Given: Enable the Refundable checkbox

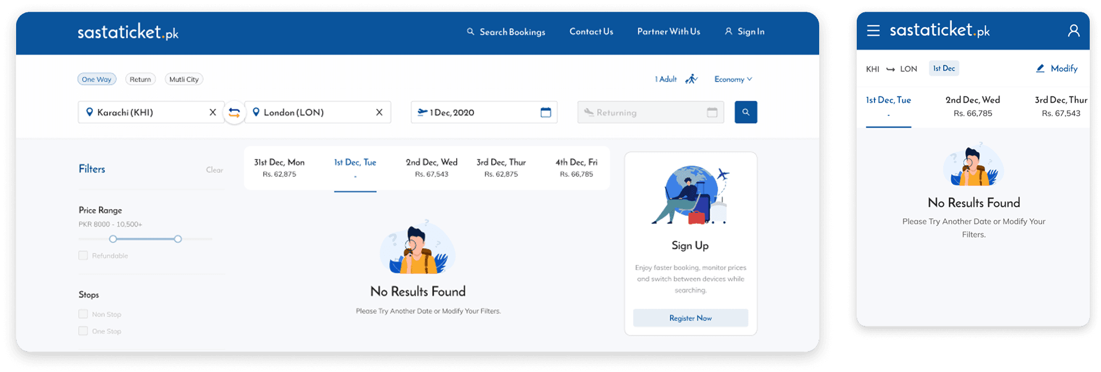Looking at the screenshot, I should (x=83, y=256).
